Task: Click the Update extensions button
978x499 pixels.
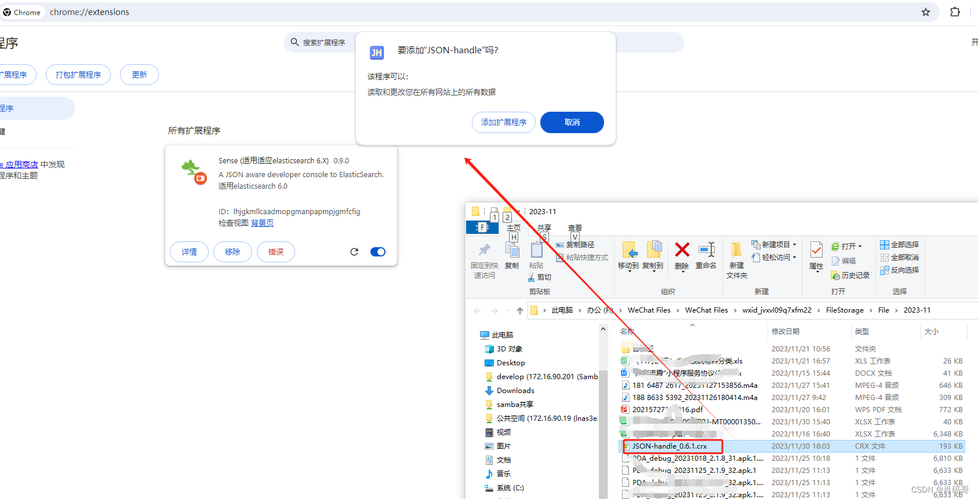Action: click(139, 75)
